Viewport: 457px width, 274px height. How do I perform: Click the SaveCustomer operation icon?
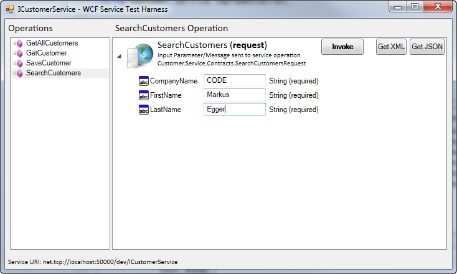click(19, 64)
